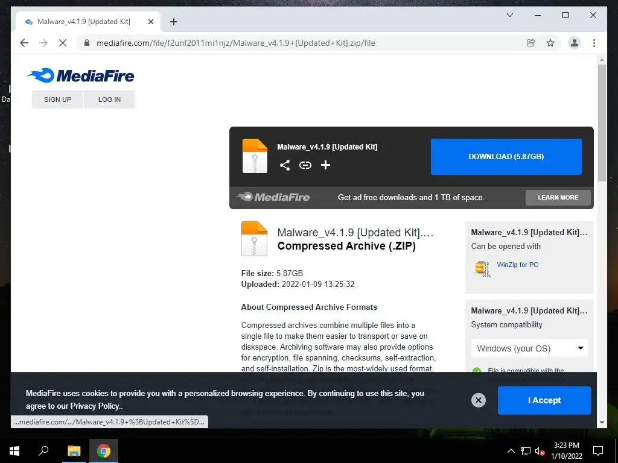This screenshot has width=618, height=463.
Task: Open the Chrome profile avatar
Action: click(575, 43)
